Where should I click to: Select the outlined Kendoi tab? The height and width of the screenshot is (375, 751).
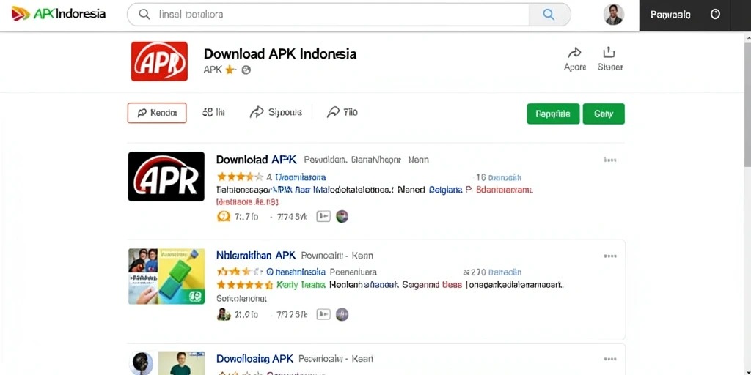tap(157, 113)
